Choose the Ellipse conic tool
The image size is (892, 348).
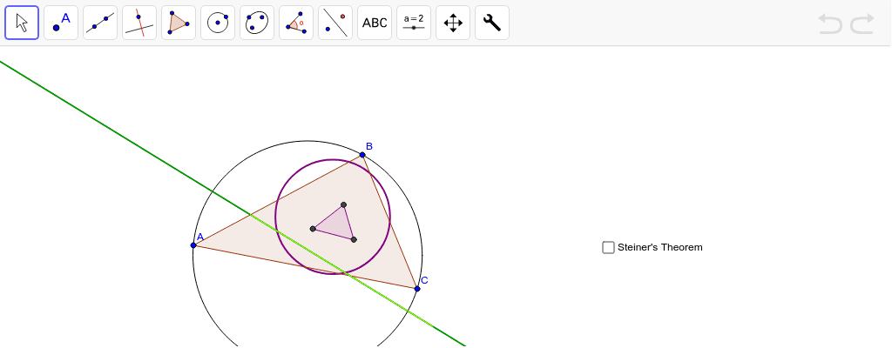coord(257,23)
